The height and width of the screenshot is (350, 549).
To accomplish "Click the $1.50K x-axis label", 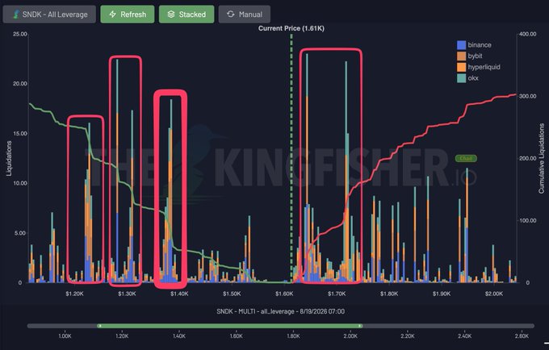I will coord(232,294).
